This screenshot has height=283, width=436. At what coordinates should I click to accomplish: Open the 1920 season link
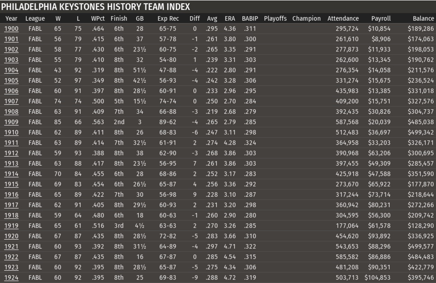[11, 237]
